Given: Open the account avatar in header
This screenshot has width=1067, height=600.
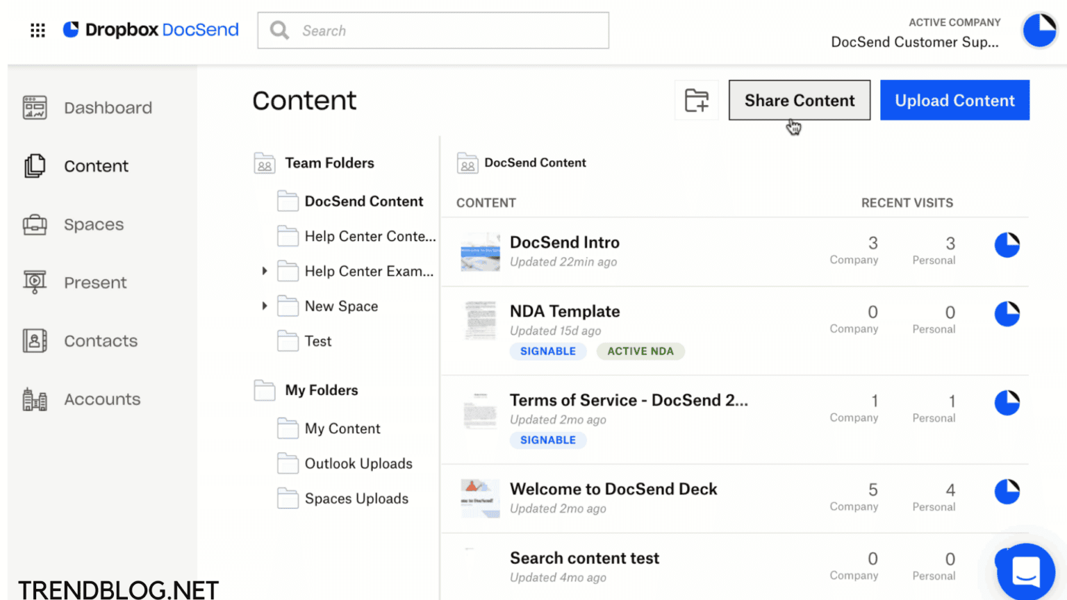Looking at the screenshot, I should coord(1039,31).
